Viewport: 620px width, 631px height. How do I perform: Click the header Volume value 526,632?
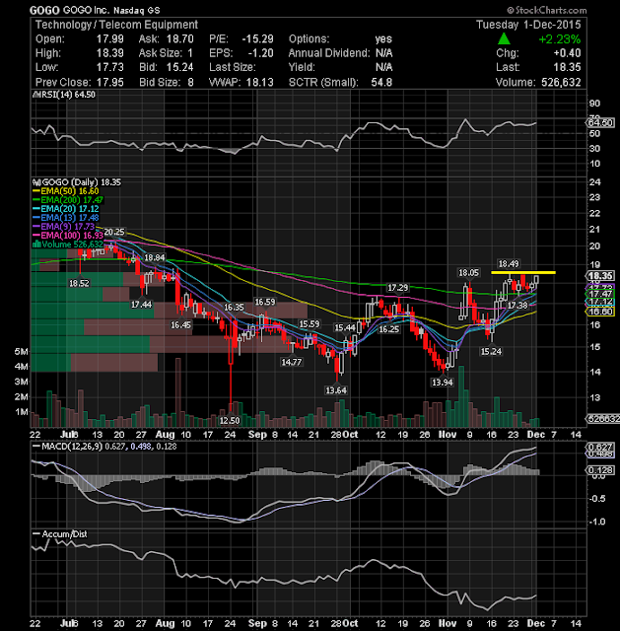tap(561, 82)
